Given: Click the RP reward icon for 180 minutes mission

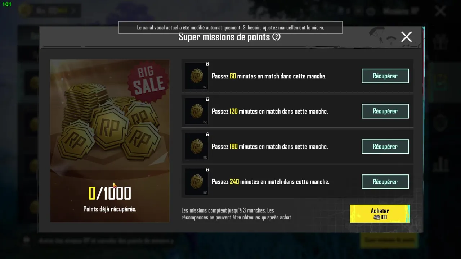Looking at the screenshot, I should point(196,146).
